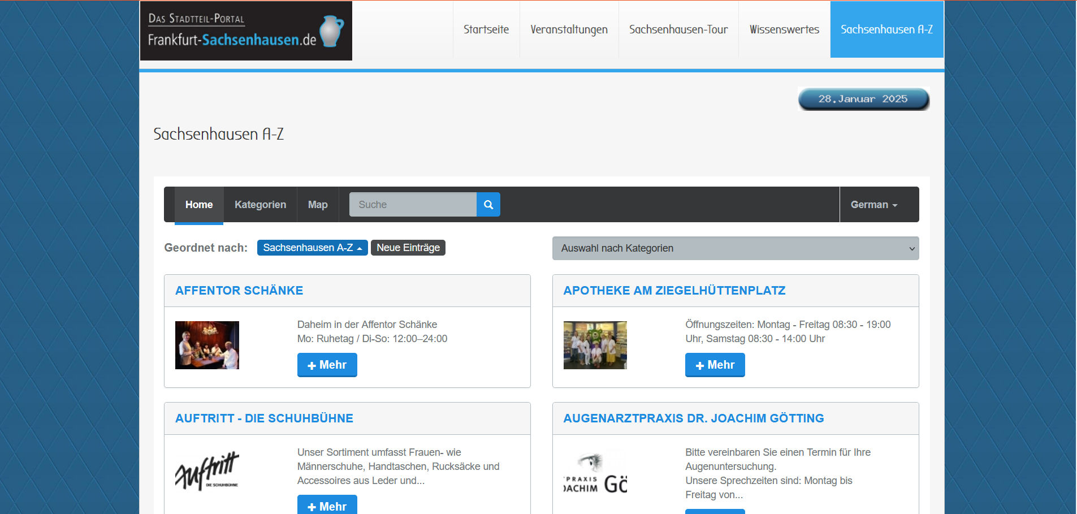Image resolution: width=1077 pixels, height=514 pixels.
Task: Click 'Daheim in der Affentor Schänke' text
Action: (x=367, y=325)
